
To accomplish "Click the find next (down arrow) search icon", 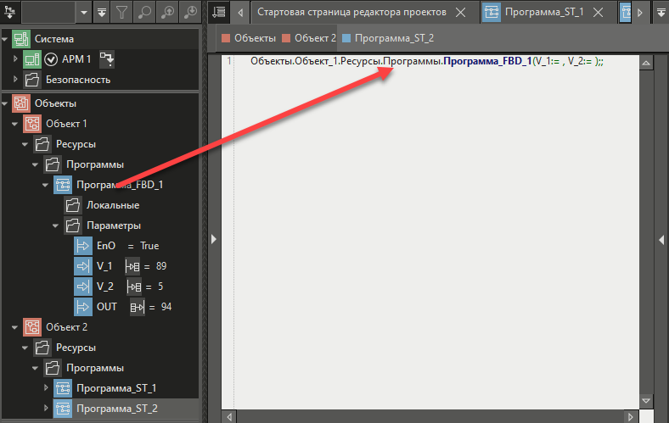I will (190, 13).
